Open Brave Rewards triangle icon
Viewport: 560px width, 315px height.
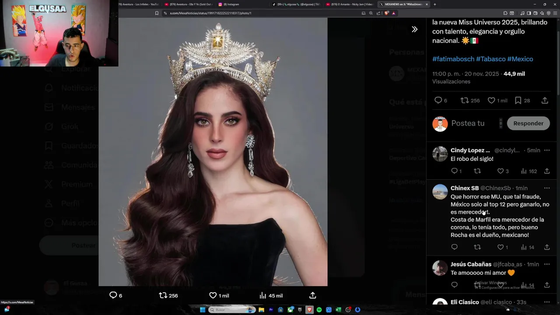coord(393,13)
